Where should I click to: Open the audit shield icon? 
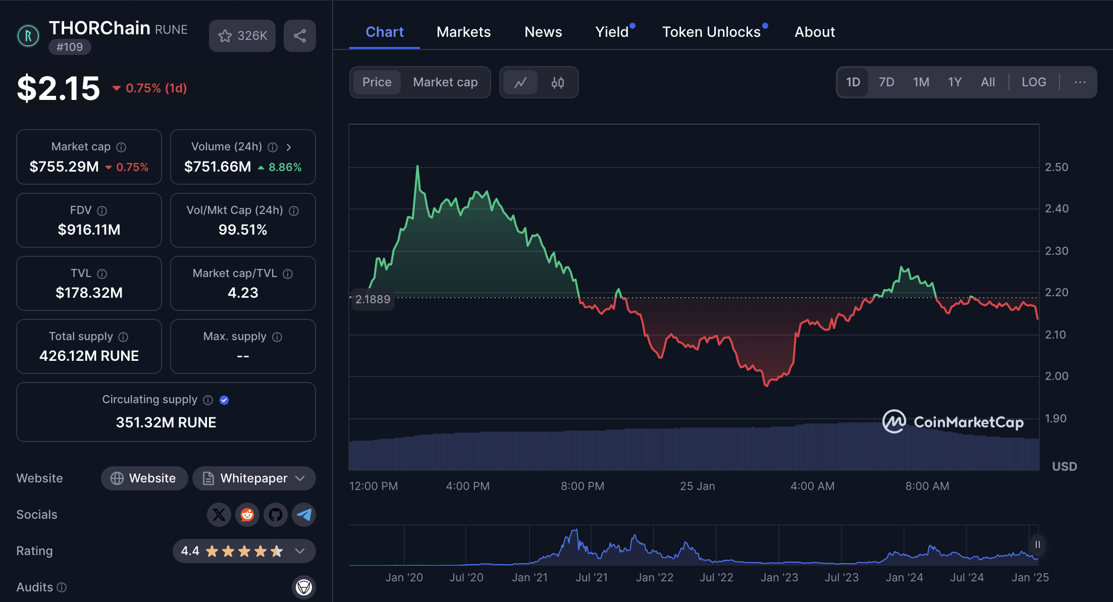(x=304, y=587)
